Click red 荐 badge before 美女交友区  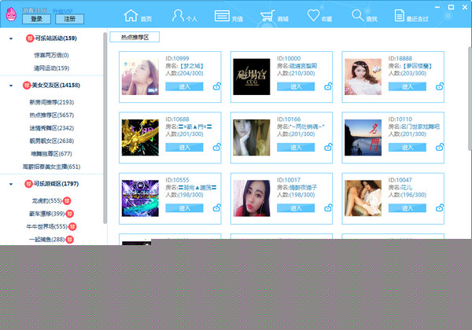click(x=27, y=86)
